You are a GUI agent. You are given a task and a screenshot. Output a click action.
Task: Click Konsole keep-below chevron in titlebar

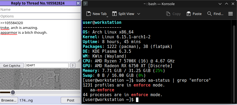click(220, 4)
